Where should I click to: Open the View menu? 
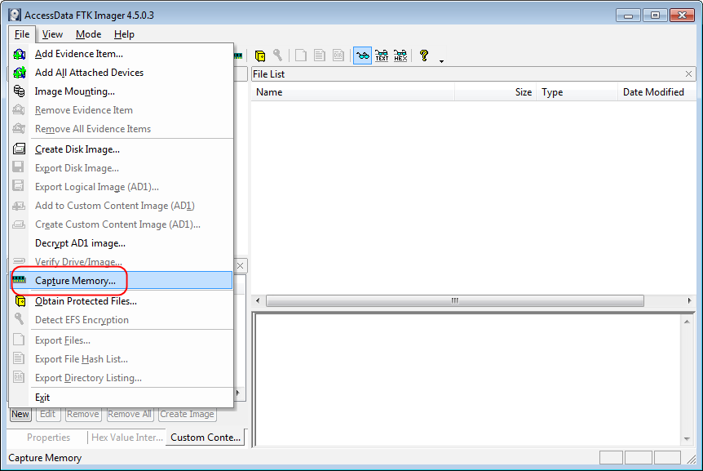pyautogui.click(x=52, y=34)
